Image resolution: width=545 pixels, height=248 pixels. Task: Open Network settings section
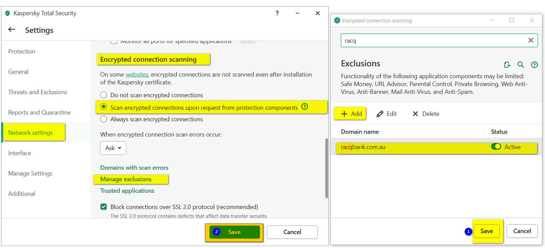coord(31,133)
